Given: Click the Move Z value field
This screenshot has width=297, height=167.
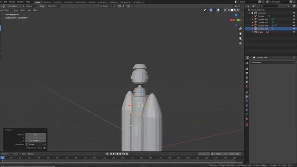Looking at the screenshot, I should [x=36, y=141].
